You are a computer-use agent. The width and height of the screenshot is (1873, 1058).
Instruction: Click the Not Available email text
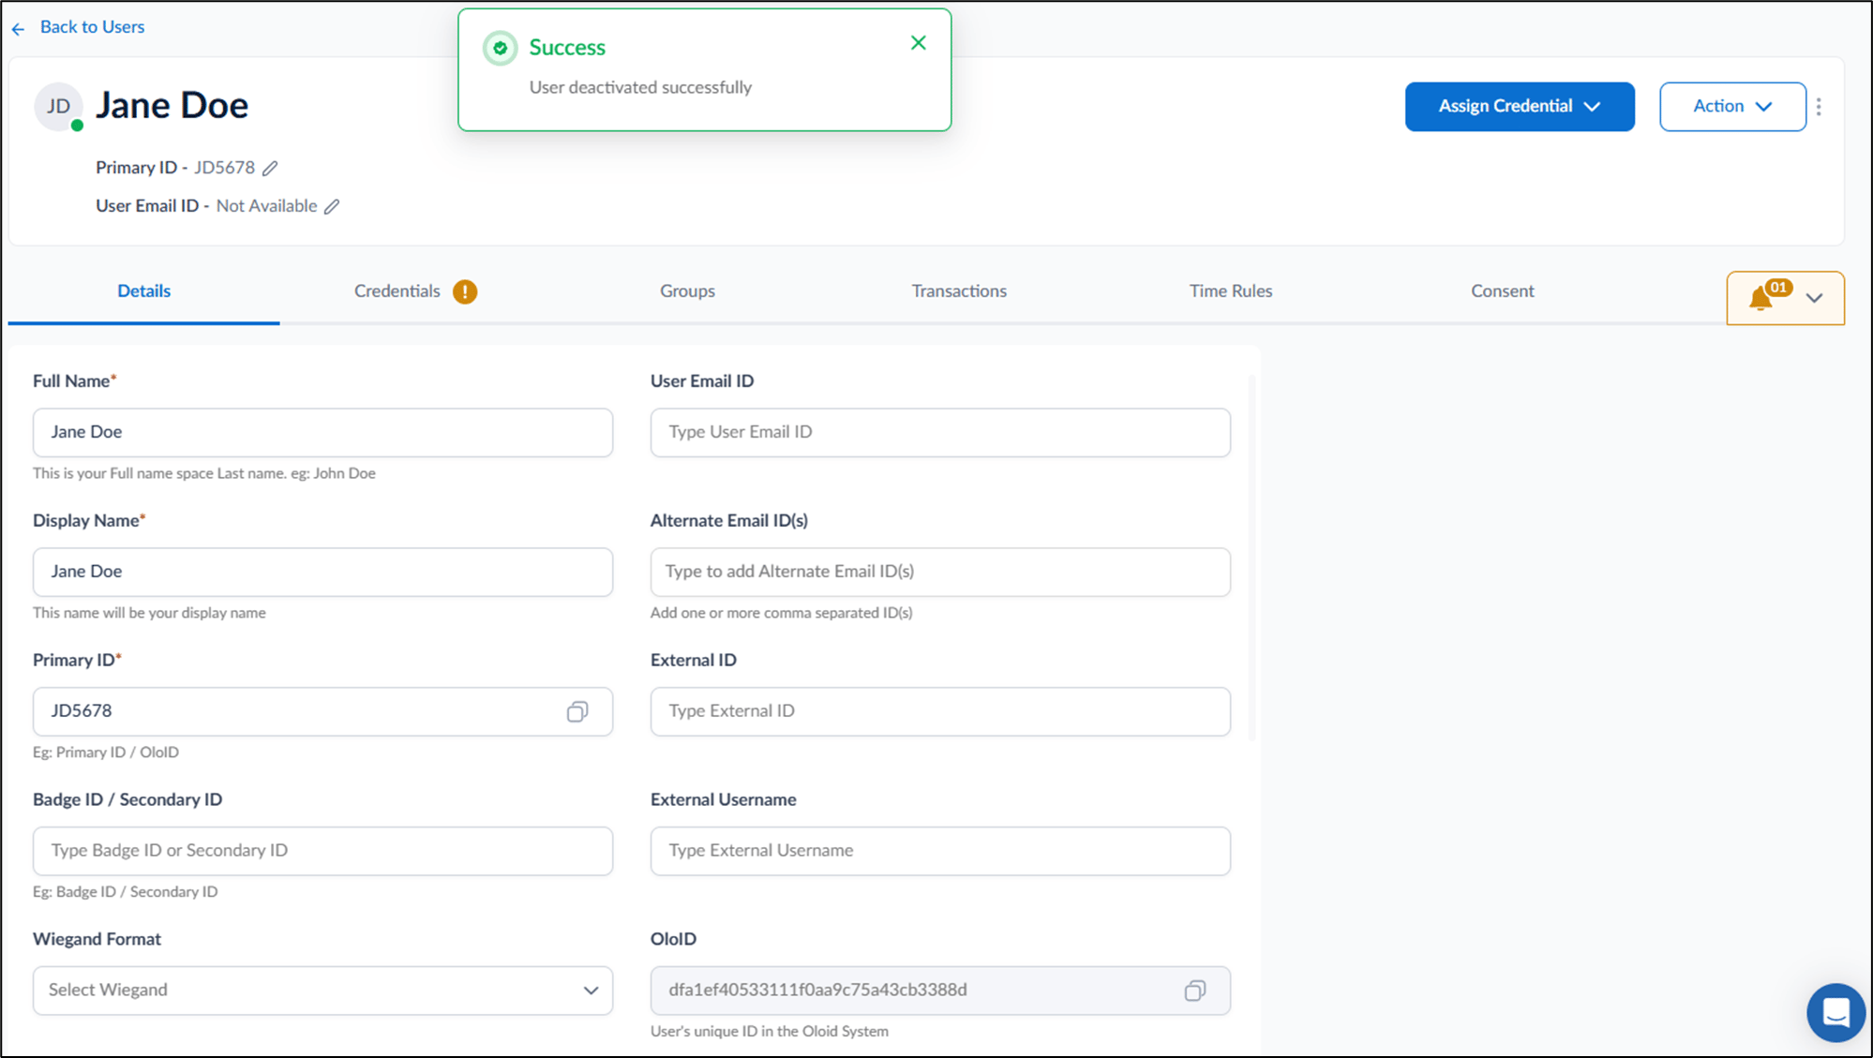267,206
